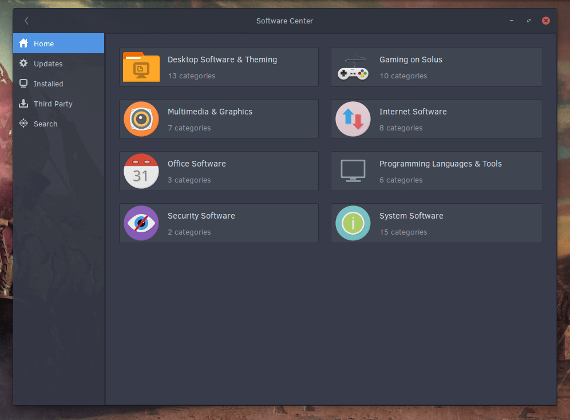Click the '15 categories' label under System Software
The width and height of the screenshot is (570, 420).
click(x=403, y=232)
